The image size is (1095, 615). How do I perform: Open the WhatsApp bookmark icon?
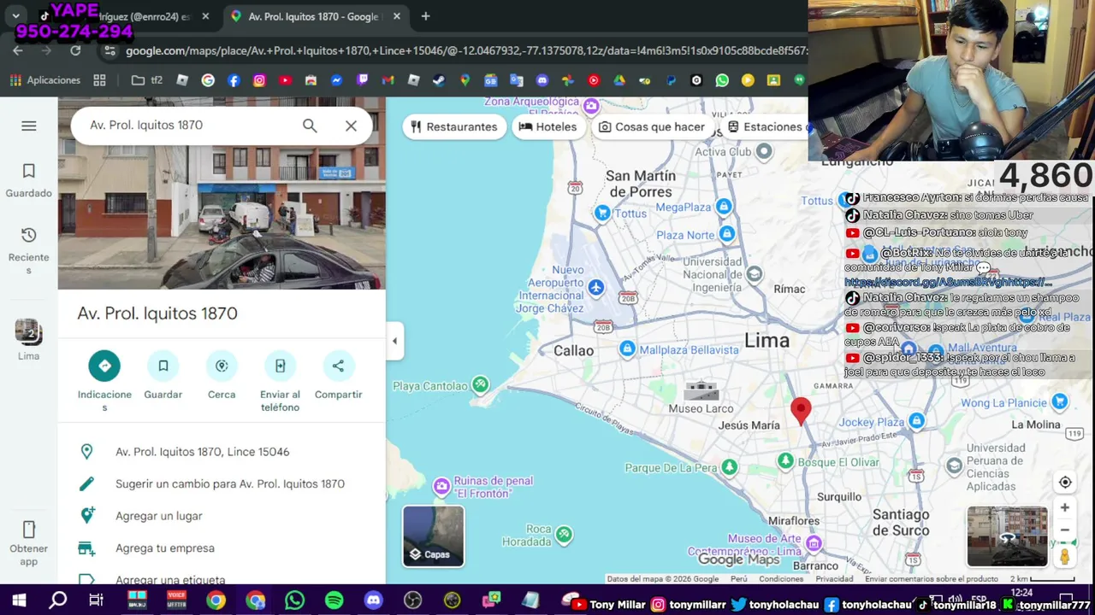tap(722, 80)
